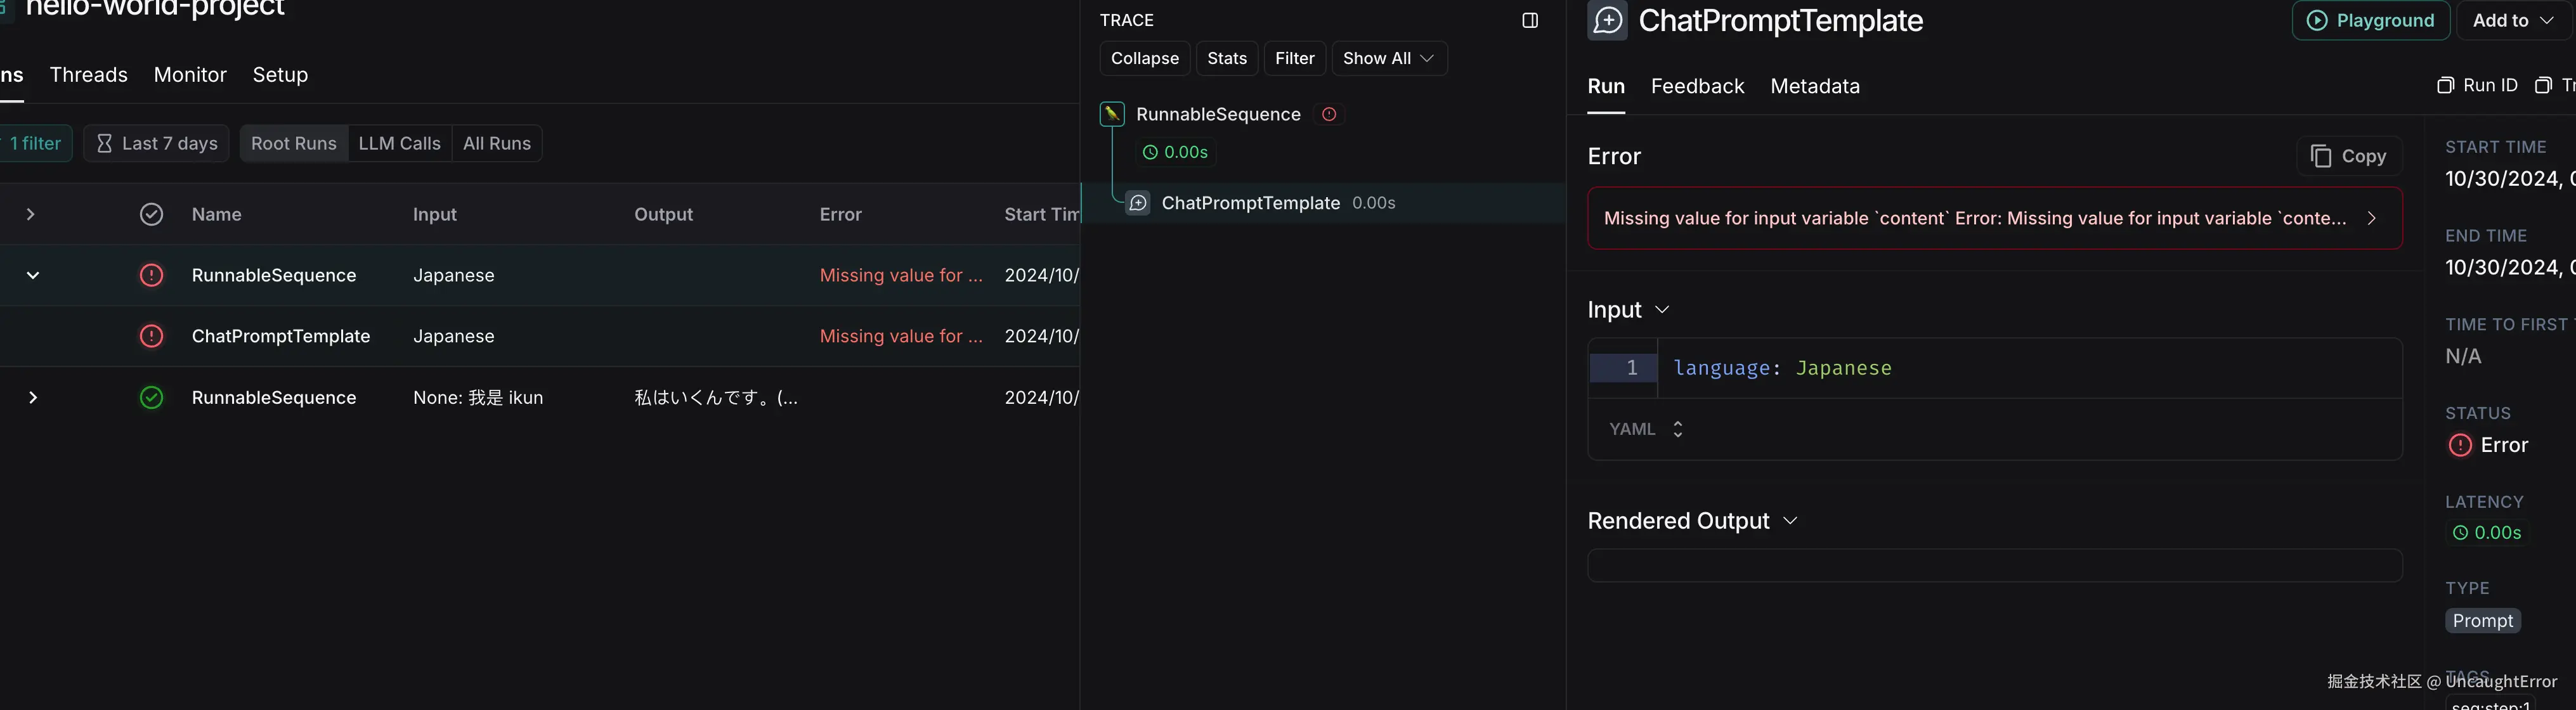The width and height of the screenshot is (2576, 710).
Task: Switch to the Feedback tab
Action: click(1697, 86)
